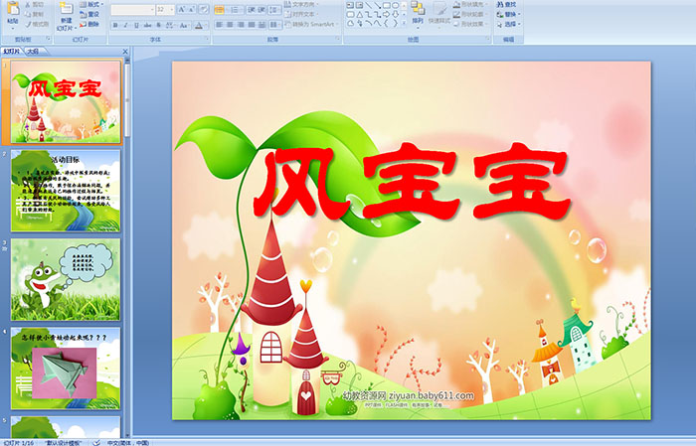Open the slide Layout (版式) dropdown

(91, 5)
